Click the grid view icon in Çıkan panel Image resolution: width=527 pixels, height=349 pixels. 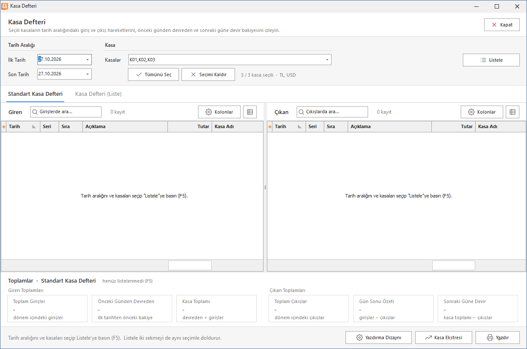coord(513,112)
